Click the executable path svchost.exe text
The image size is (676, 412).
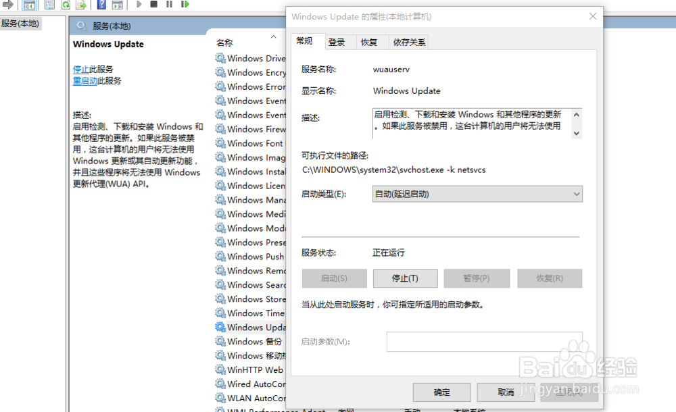[x=393, y=170]
